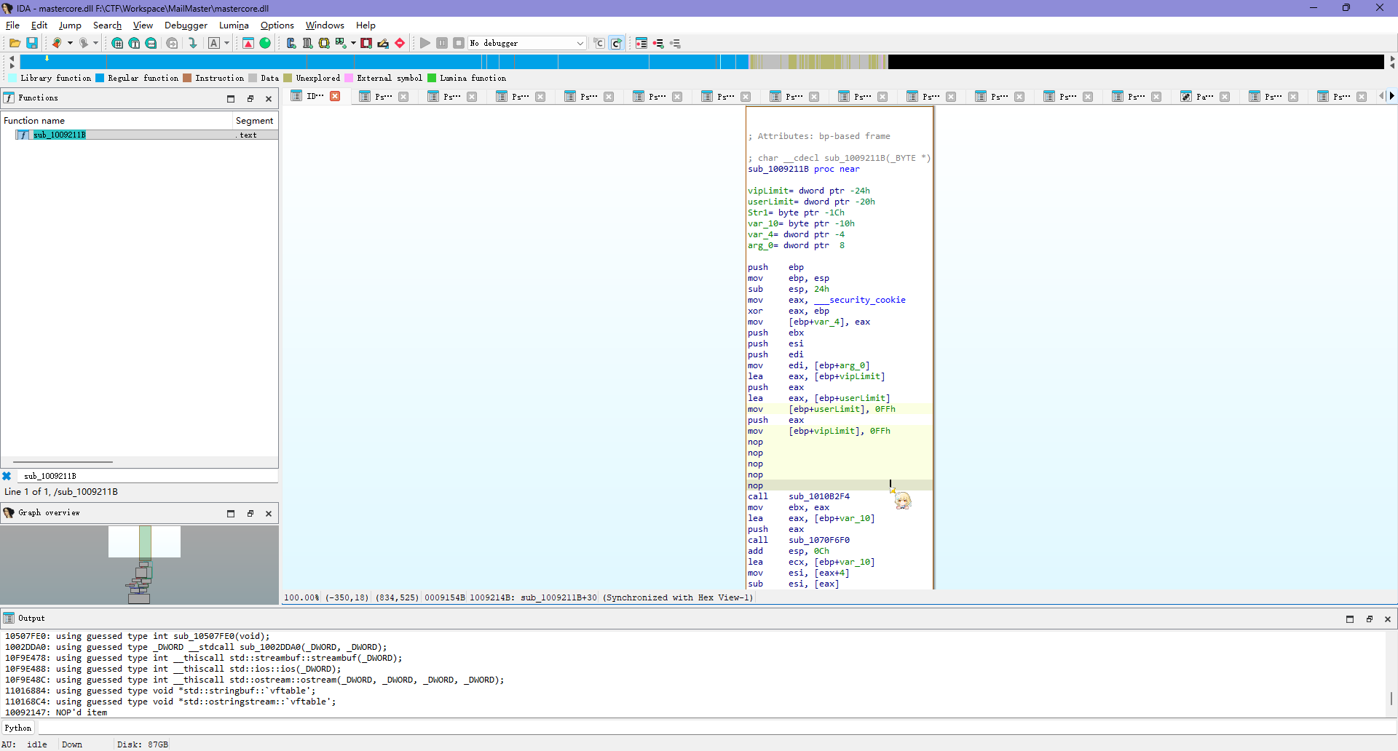Image resolution: width=1398 pixels, height=751 pixels.
Task: Click the red stop-sign breakpoint icon
Action: click(x=400, y=44)
